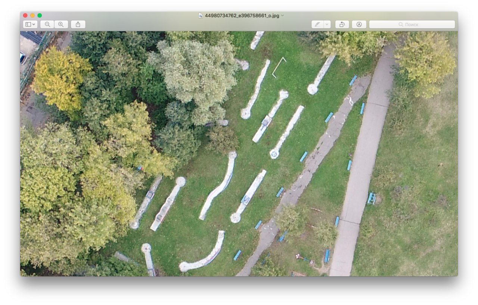The width and height of the screenshot is (478, 305).
Task: Click the search magnifier icon
Action: [x=401, y=24]
